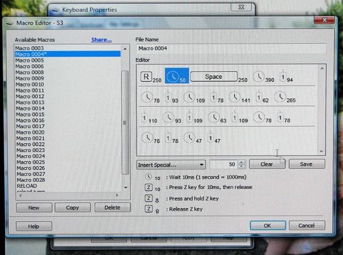Select the 390 ms wait clock step
Screen dimensions: 343x255
click(263, 77)
